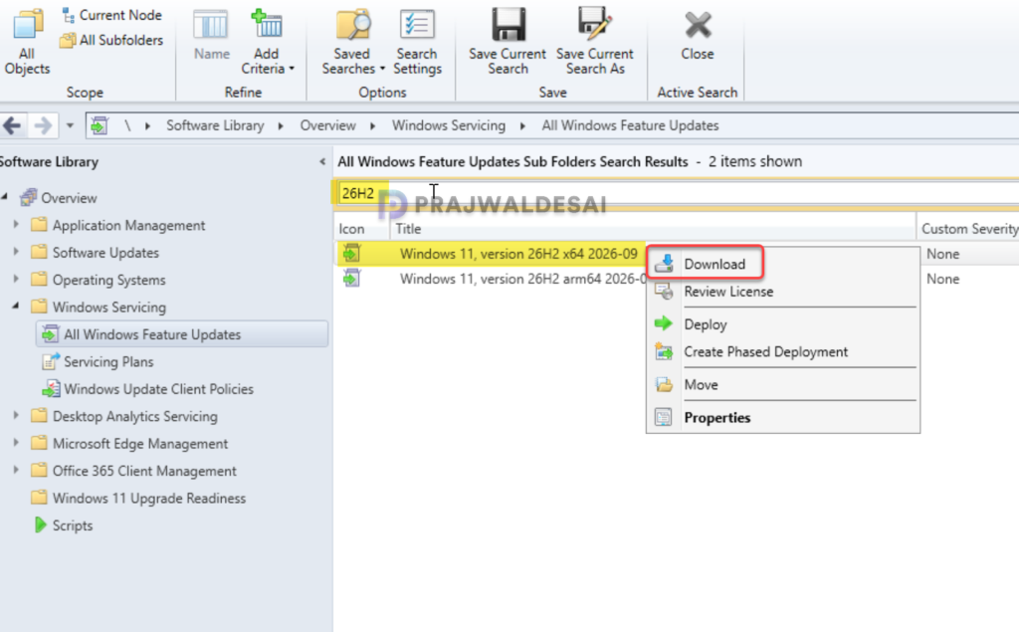Select Application Management folder
The width and height of the screenshot is (1019, 632).
point(128,225)
